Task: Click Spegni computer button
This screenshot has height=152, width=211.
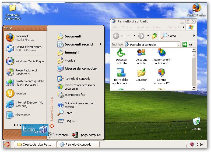Action: click(87, 135)
